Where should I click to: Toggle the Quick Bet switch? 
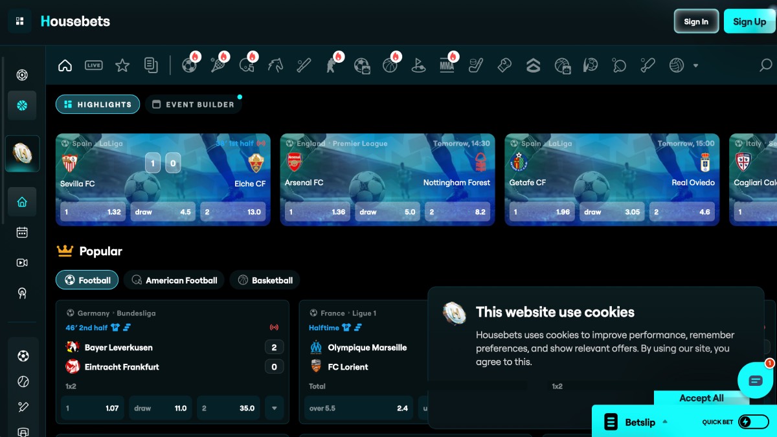[753, 422]
